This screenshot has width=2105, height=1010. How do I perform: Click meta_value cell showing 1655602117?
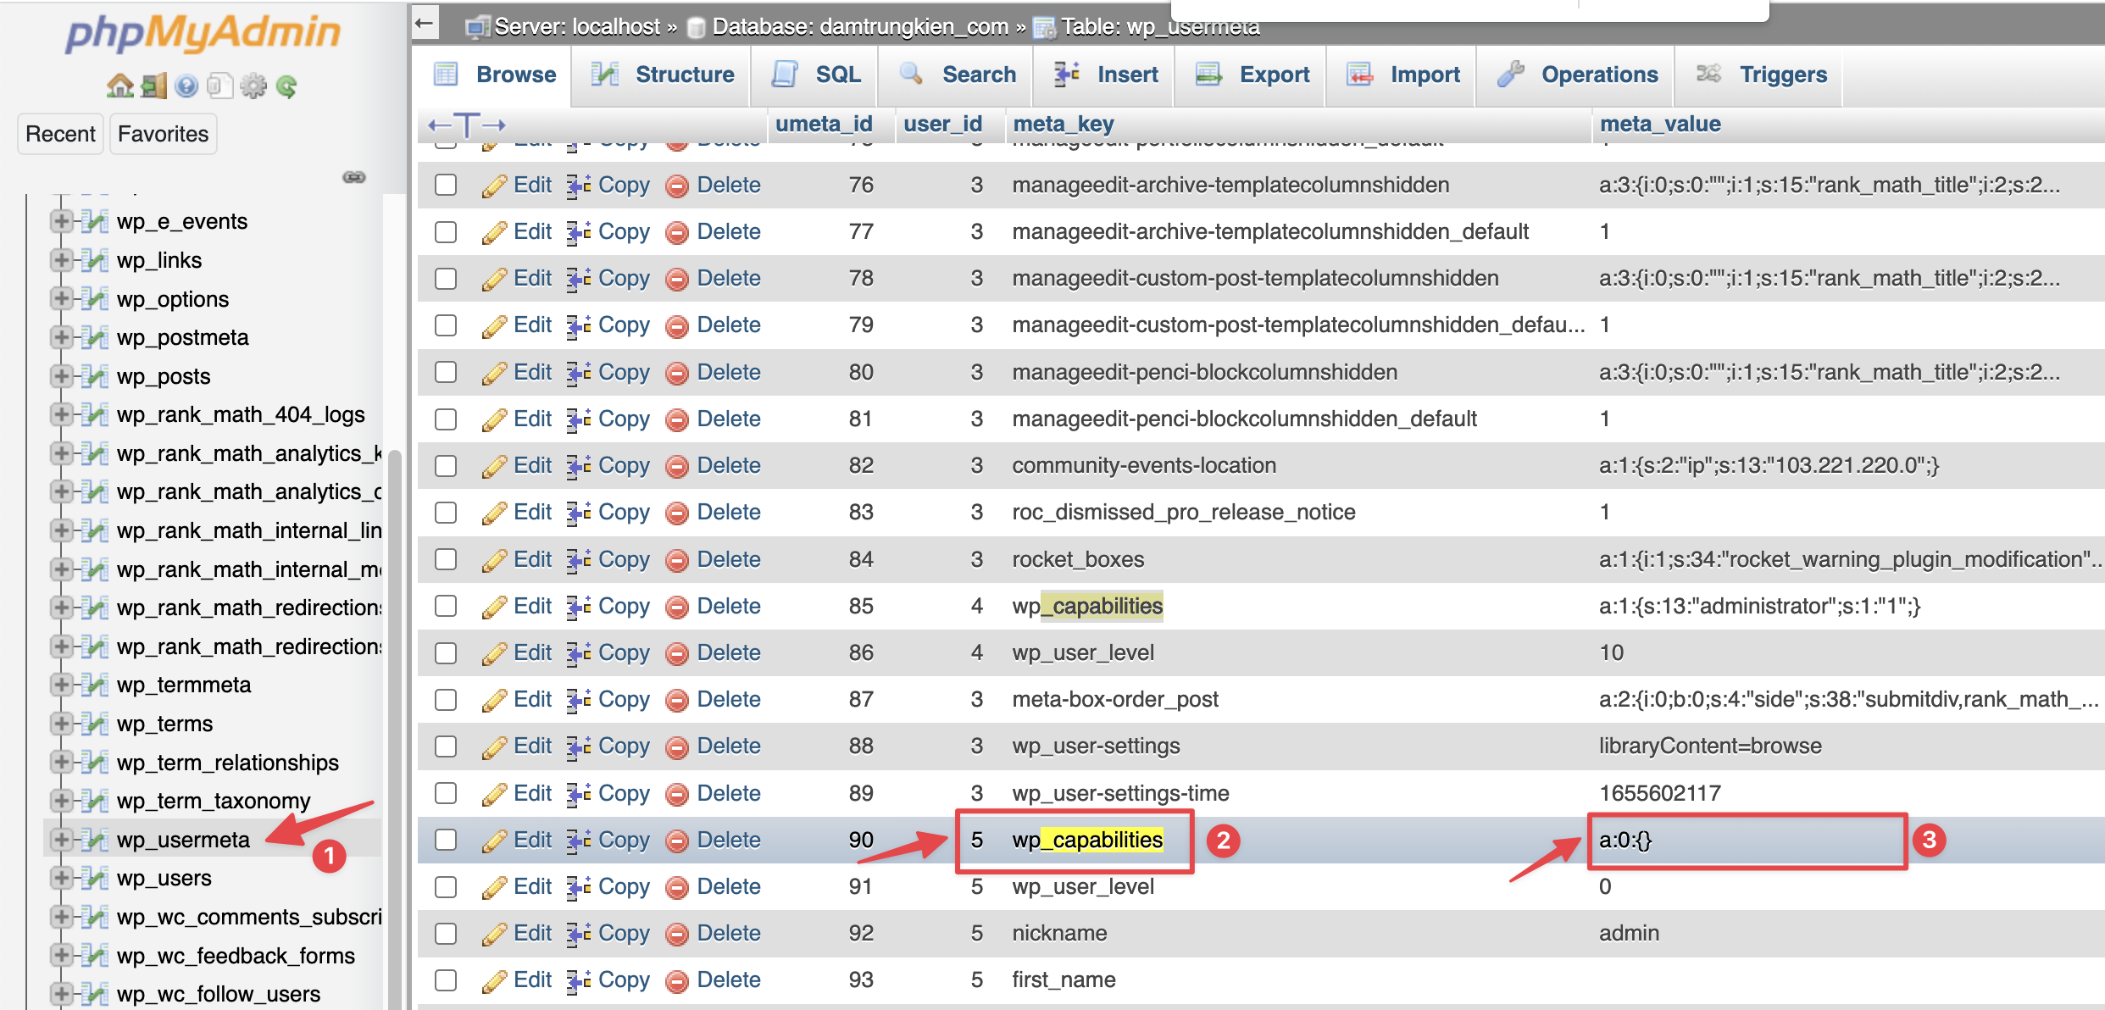[1659, 794]
